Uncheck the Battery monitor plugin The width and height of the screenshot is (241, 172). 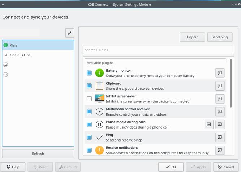(x=89, y=73)
